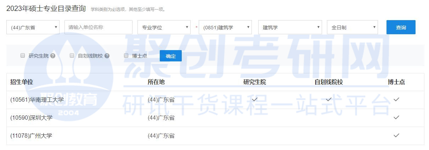Screen dimensions: 429x150
Task: Click 研究生院 checkmark for 华南理工大学
Action: tap(255, 100)
